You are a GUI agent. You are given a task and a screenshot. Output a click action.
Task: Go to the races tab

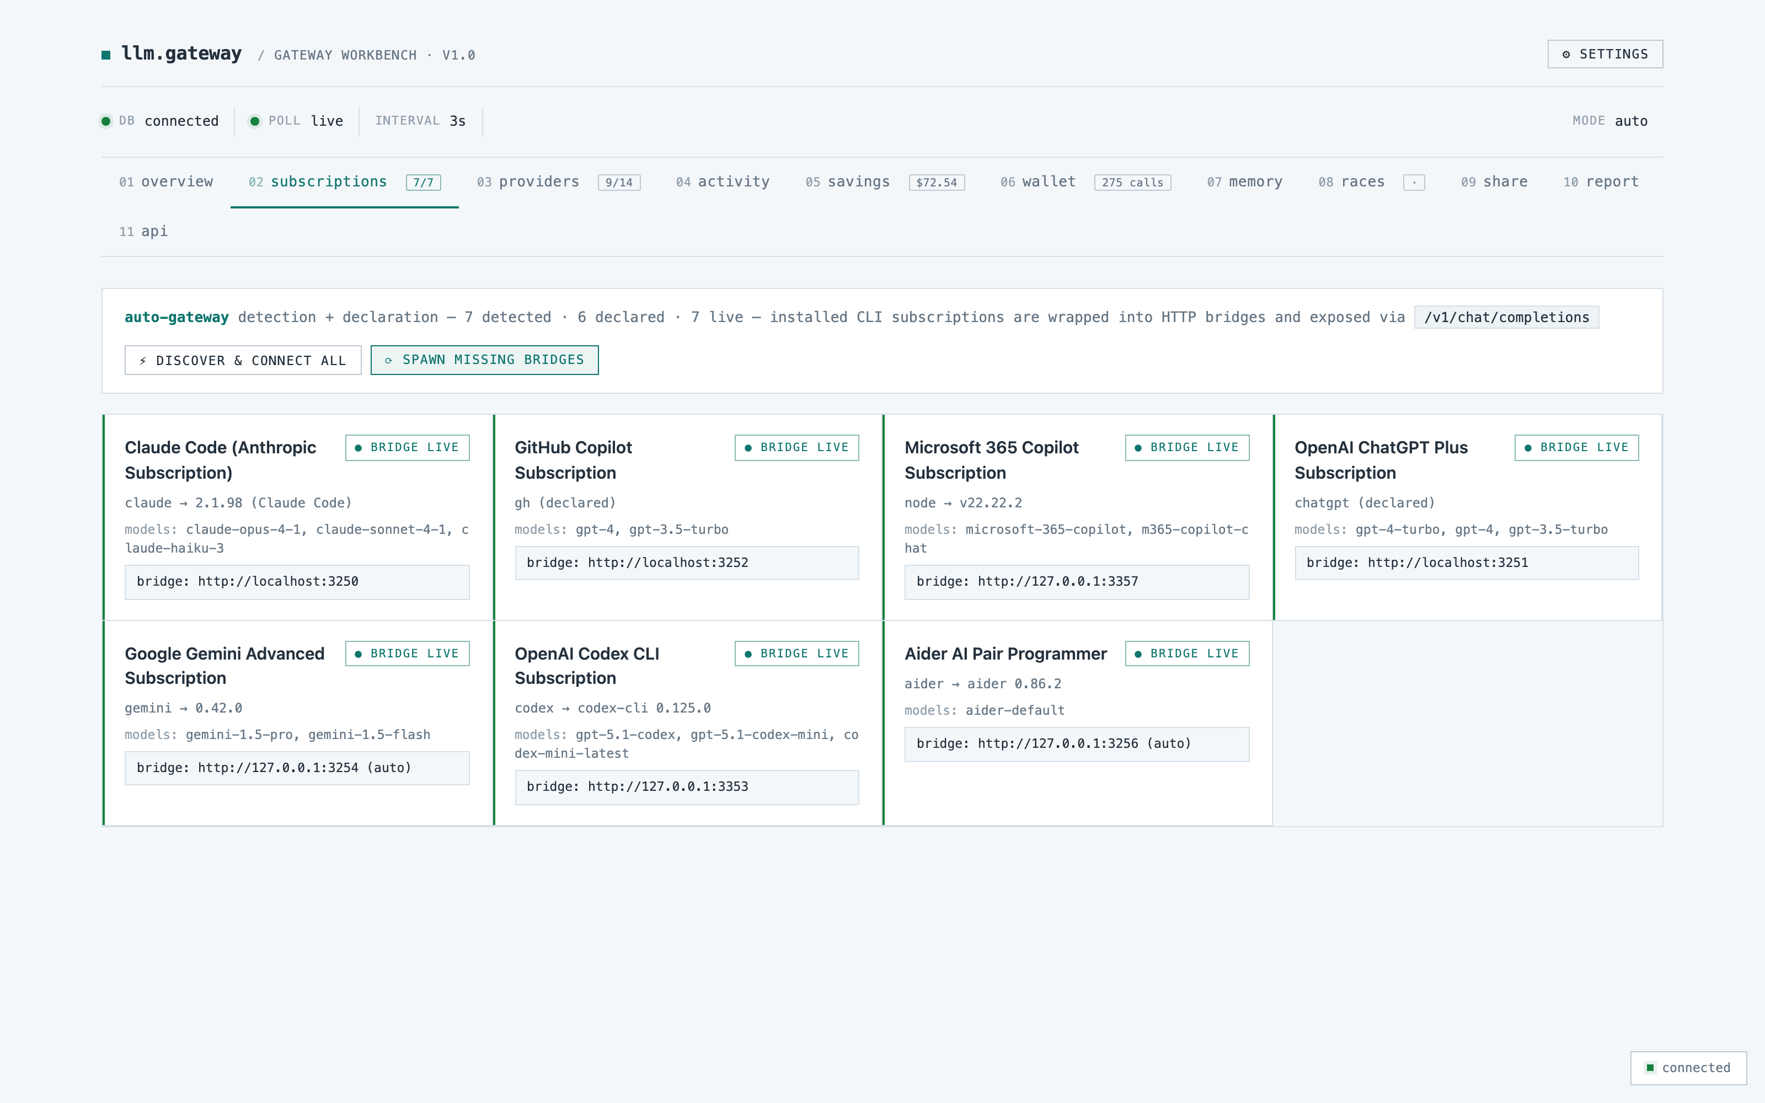(1371, 181)
